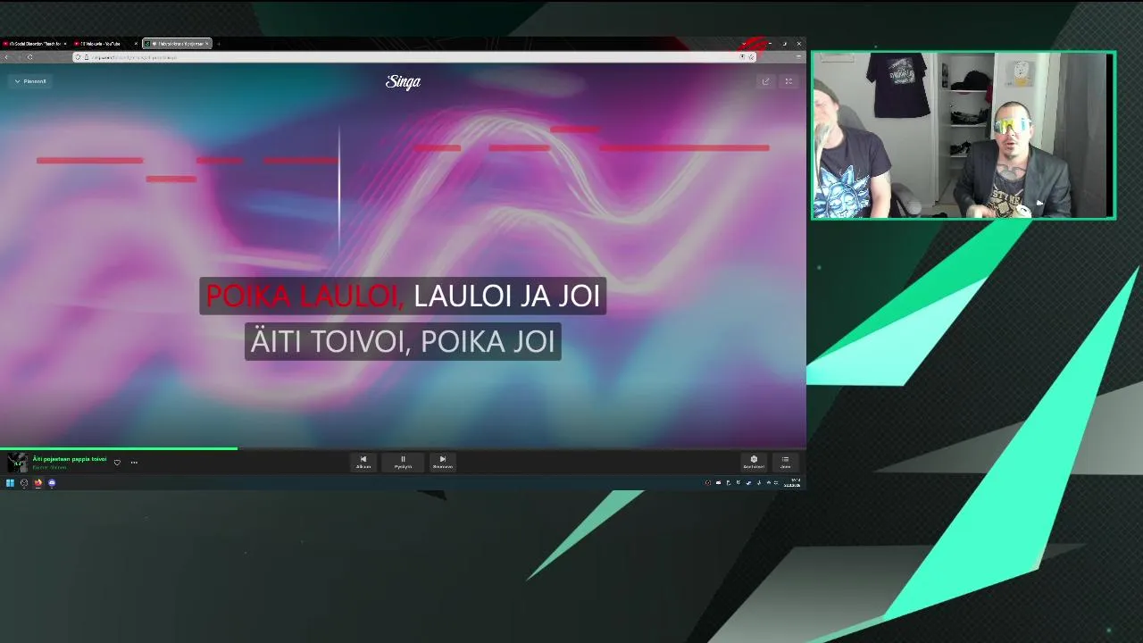1143x643 pixels.
Task: Switch to the Social Distortion browser tab
Action: (34, 44)
